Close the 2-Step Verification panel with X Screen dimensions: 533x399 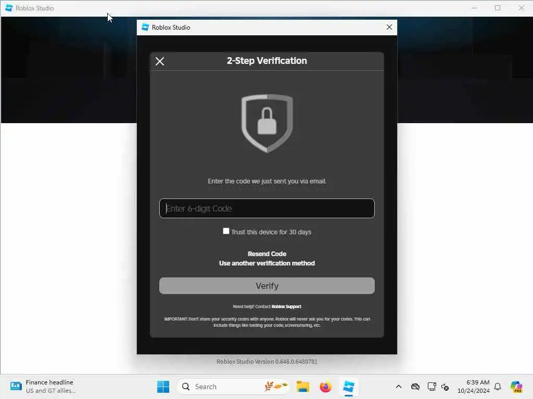[160, 61]
